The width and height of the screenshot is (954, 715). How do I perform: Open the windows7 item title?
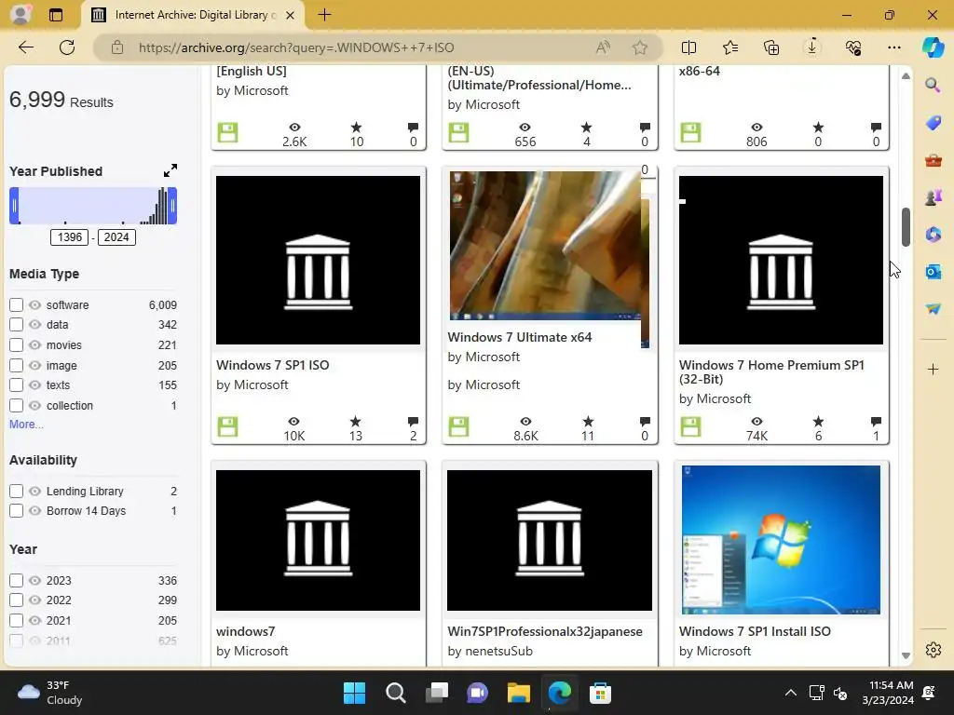point(246,631)
